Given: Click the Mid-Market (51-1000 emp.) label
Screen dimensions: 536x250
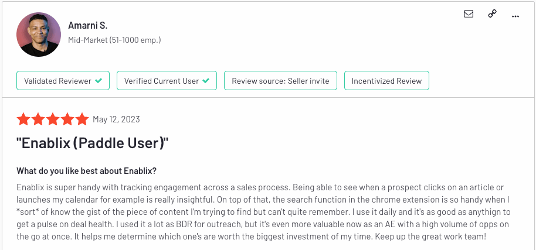Looking at the screenshot, I should click(x=114, y=40).
